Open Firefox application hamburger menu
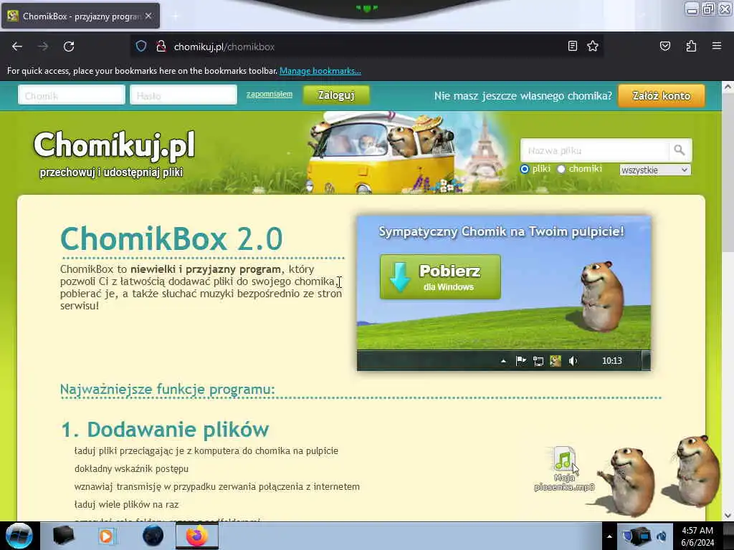This screenshot has height=550, width=734. tap(717, 46)
